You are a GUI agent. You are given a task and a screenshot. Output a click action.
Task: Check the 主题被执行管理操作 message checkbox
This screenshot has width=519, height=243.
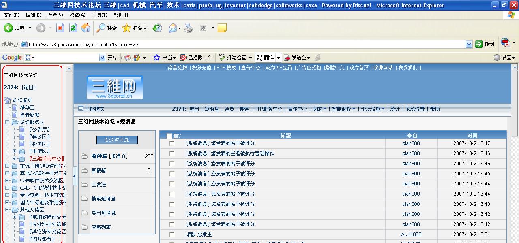pyautogui.click(x=172, y=153)
